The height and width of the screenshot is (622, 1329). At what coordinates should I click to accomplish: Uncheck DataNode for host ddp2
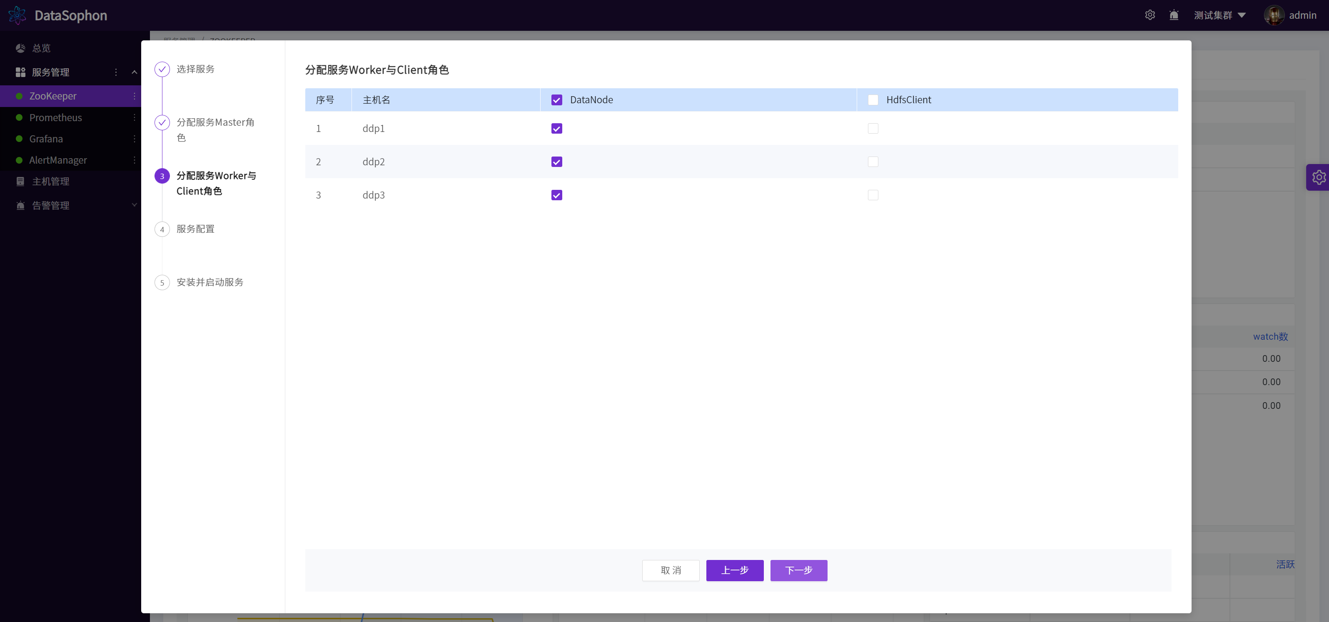click(557, 162)
